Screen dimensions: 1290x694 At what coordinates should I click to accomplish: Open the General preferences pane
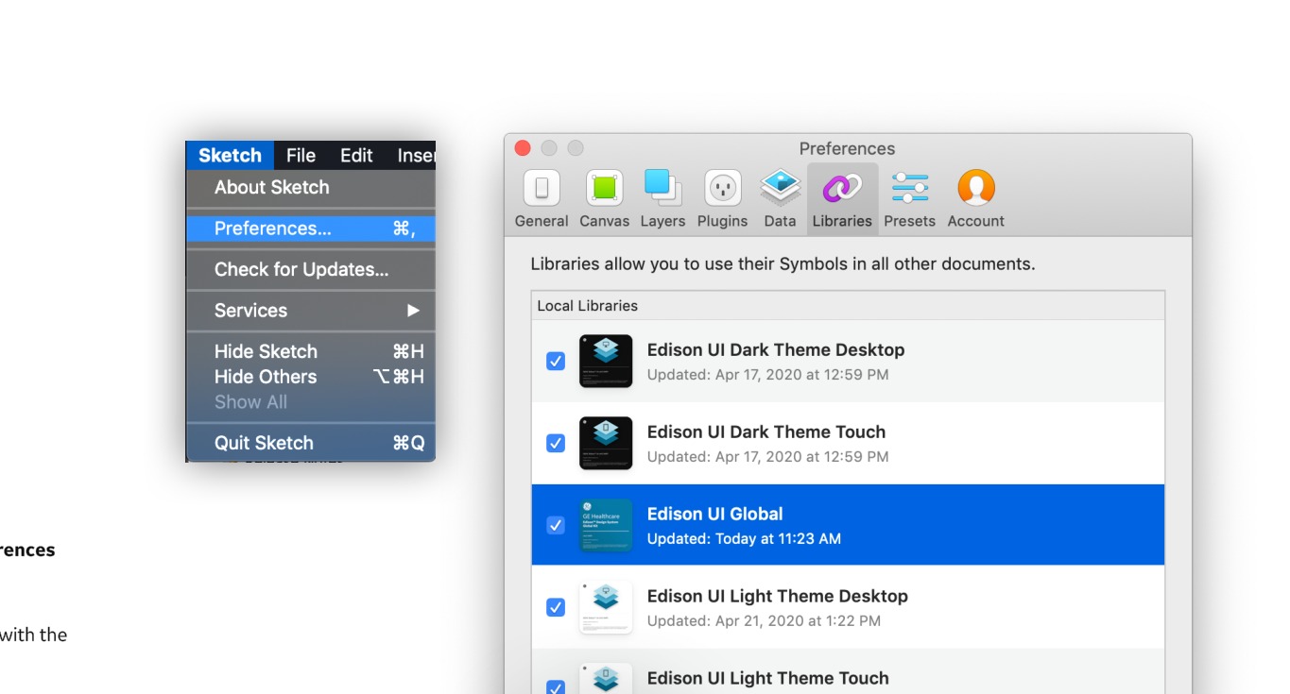pyautogui.click(x=542, y=199)
